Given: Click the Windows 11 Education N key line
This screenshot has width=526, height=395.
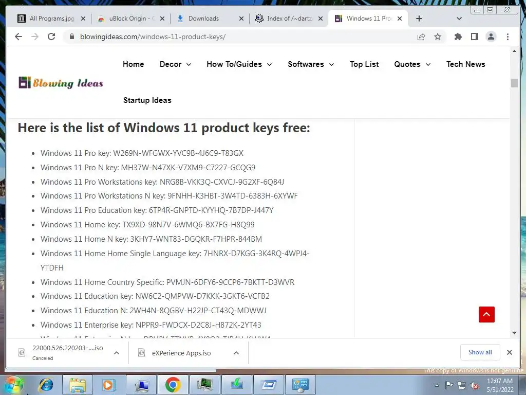Looking at the screenshot, I should pyautogui.click(x=153, y=311).
